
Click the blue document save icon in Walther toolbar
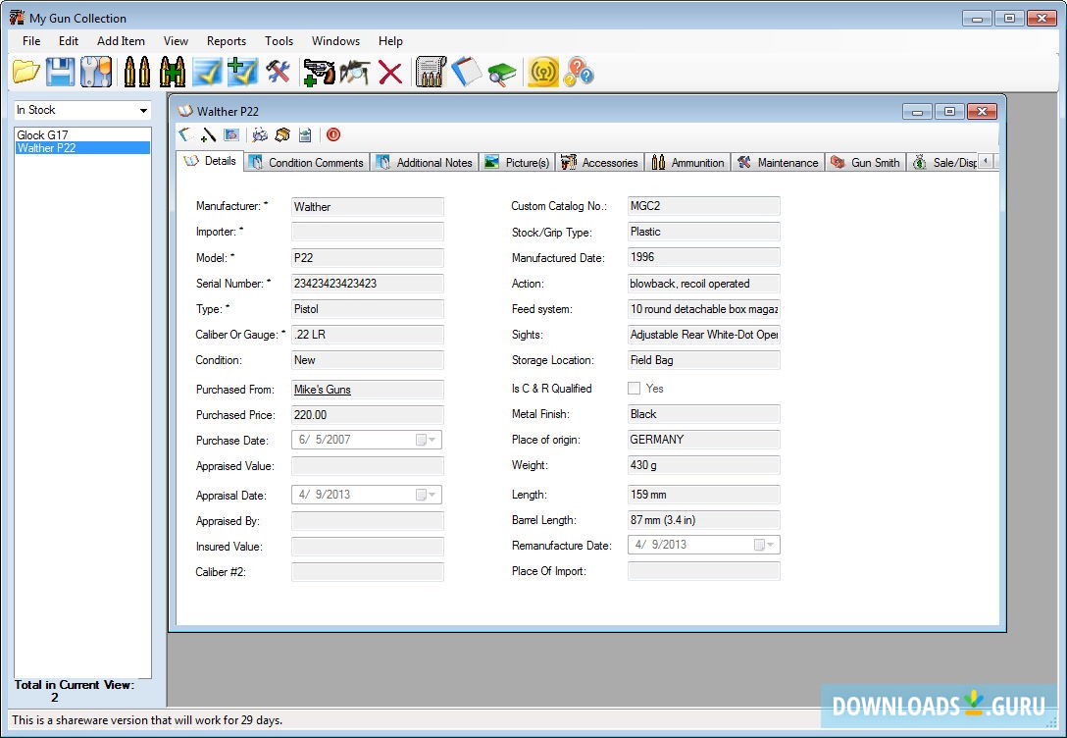[305, 134]
